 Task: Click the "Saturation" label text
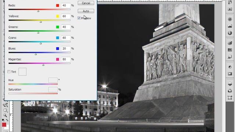[x=15, y=89]
